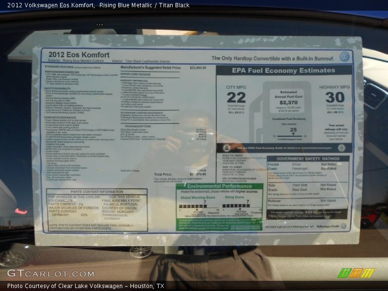388x291 pixels.
Task: Click the 'Smog Score' label
Action: click(234, 197)
